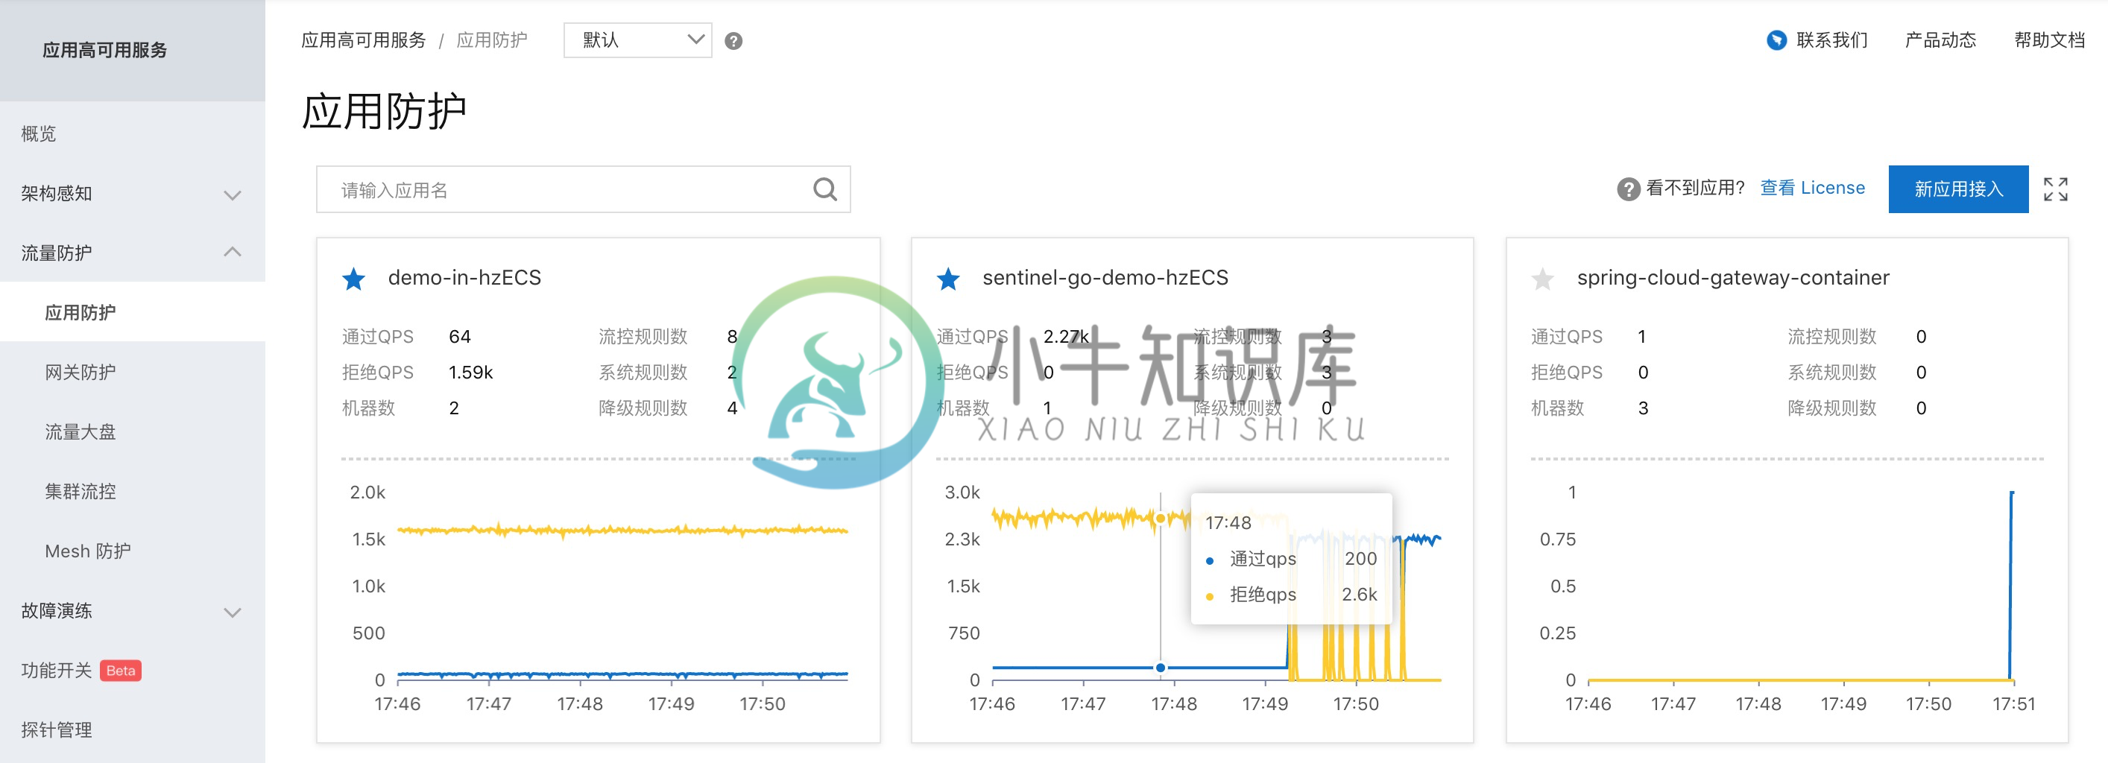This screenshot has height=763, width=2108.
Task: Click the 机器数 value 3 of spring-cloud-gateway-container
Action: point(1642,408)
